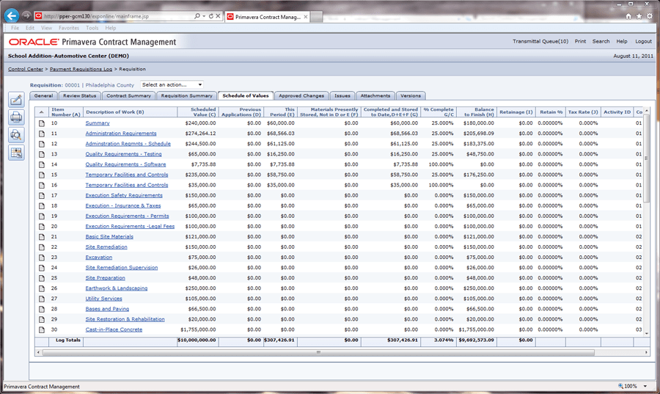
Task: Click document icon for item 28 row
Action: (42, 309)
